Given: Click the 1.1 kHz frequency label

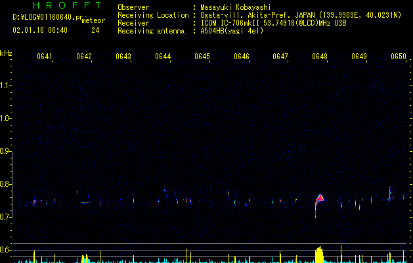Looking at the screenshot, I should [5, 85].
